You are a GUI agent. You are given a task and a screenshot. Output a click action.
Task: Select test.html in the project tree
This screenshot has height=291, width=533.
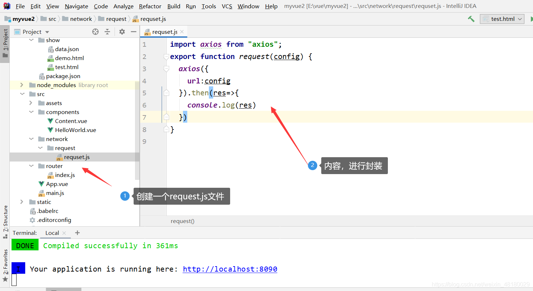(x=67, y=67)
